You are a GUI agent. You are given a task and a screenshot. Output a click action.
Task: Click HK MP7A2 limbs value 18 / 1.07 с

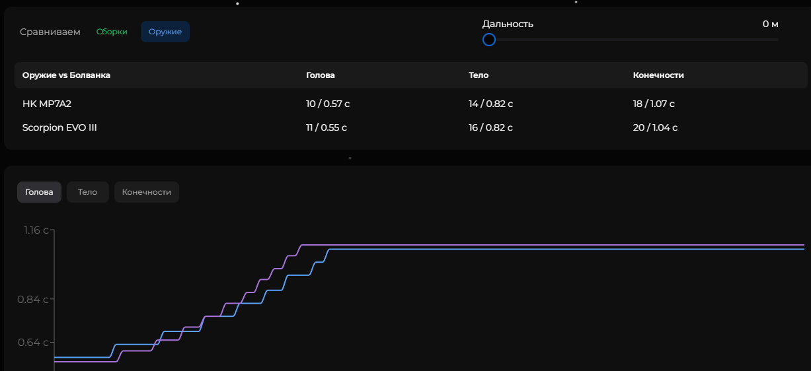coord(654,104)
